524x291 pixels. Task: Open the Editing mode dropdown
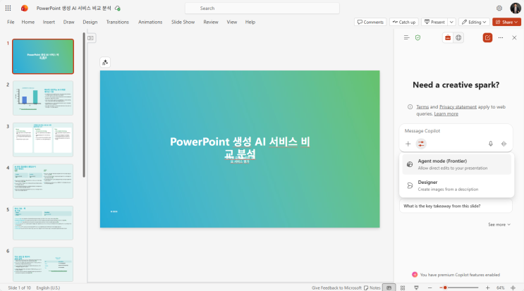coord(474,22)
